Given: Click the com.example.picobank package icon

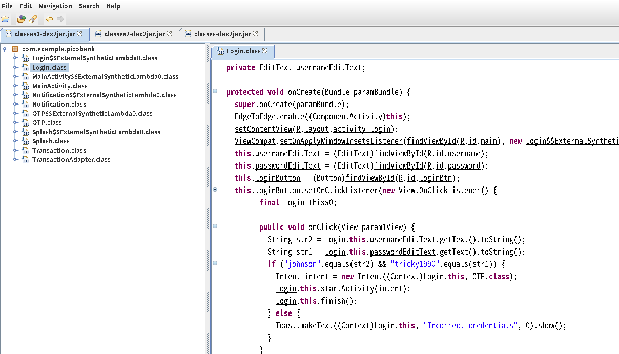Looking at the screenshot, I should click(x=15, y=49).
